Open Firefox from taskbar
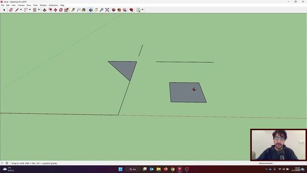307x173 pixels. 165,169
